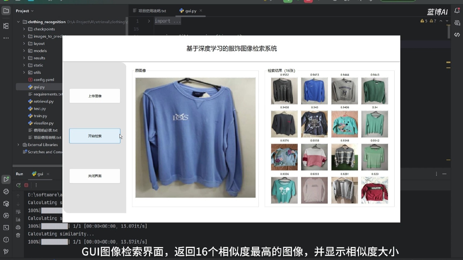Select Scratches and Consoles node
This screenshot has width=463, height=260.
click(x=43, y=152)
